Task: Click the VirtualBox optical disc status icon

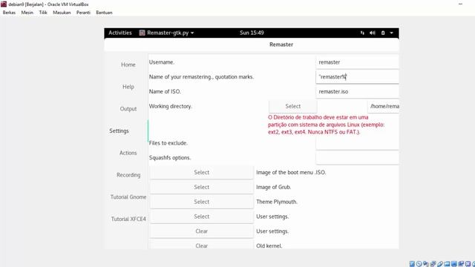Action: [419, 264]
